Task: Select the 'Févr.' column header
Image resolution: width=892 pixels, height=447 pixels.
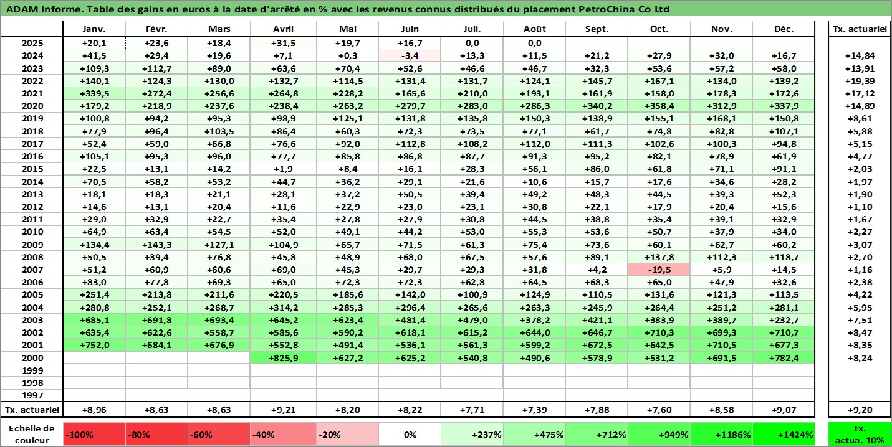Action: tap(157, 29)
